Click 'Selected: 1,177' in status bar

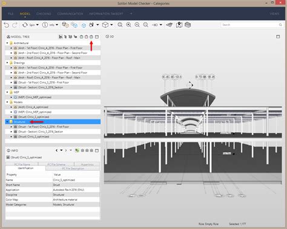point(237,224)
